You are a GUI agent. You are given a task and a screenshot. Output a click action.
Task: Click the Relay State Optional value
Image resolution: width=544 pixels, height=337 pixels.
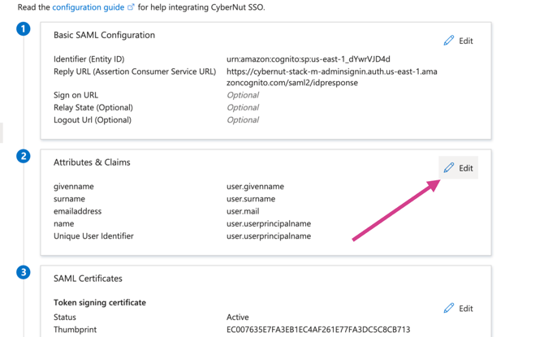point(242,107)
